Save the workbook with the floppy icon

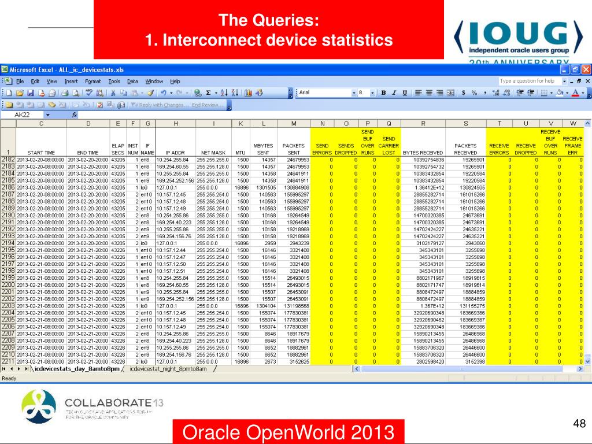pos(31,93)
